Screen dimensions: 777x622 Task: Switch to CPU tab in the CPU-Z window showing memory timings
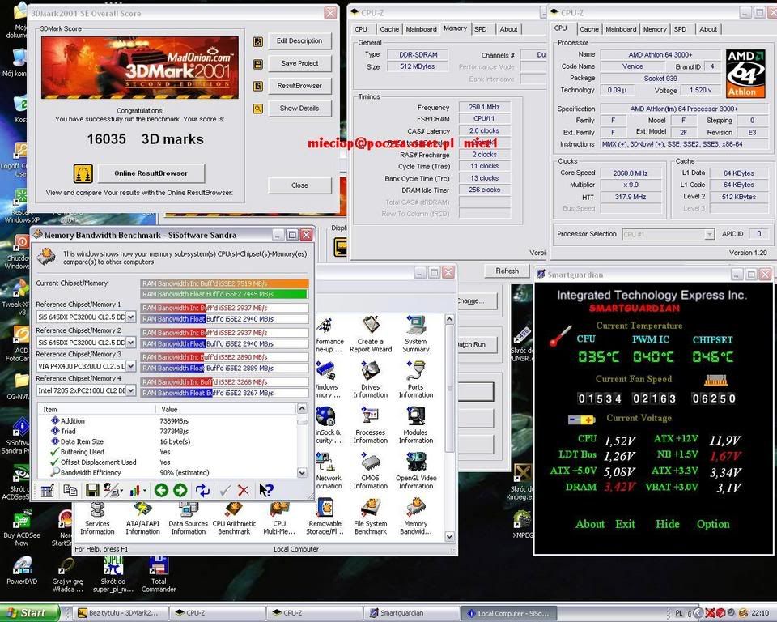tap(361, 29)
